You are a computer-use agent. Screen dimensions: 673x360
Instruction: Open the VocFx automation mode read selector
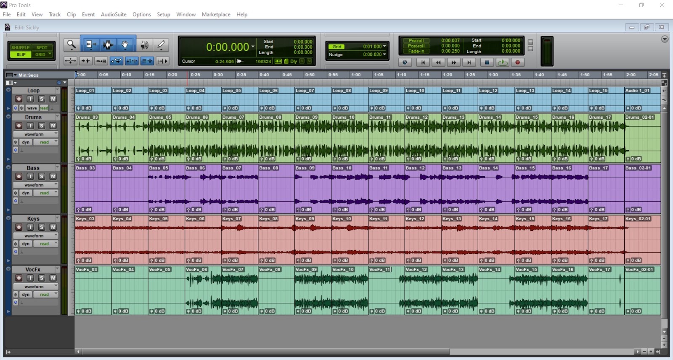pos(46,295)
